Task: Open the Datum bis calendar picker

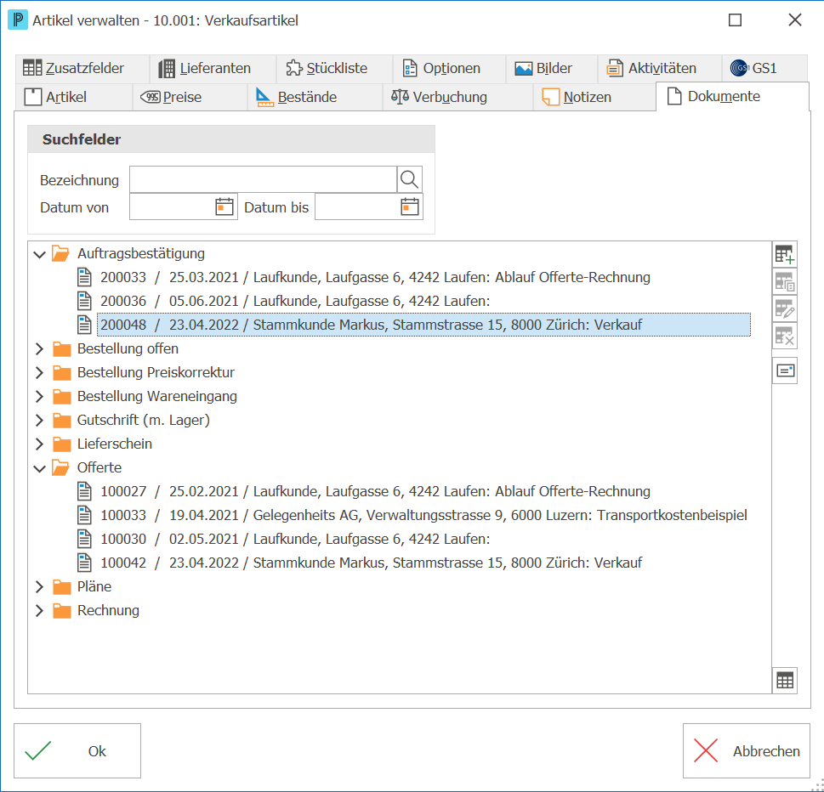Action: tap(410, 207)
